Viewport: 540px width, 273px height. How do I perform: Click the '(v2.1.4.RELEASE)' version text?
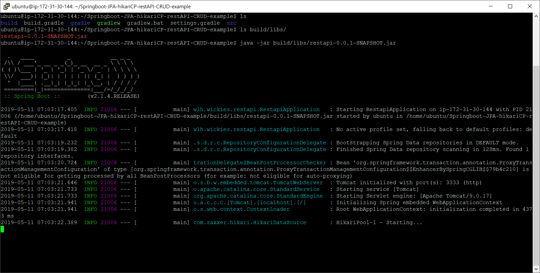114,96
